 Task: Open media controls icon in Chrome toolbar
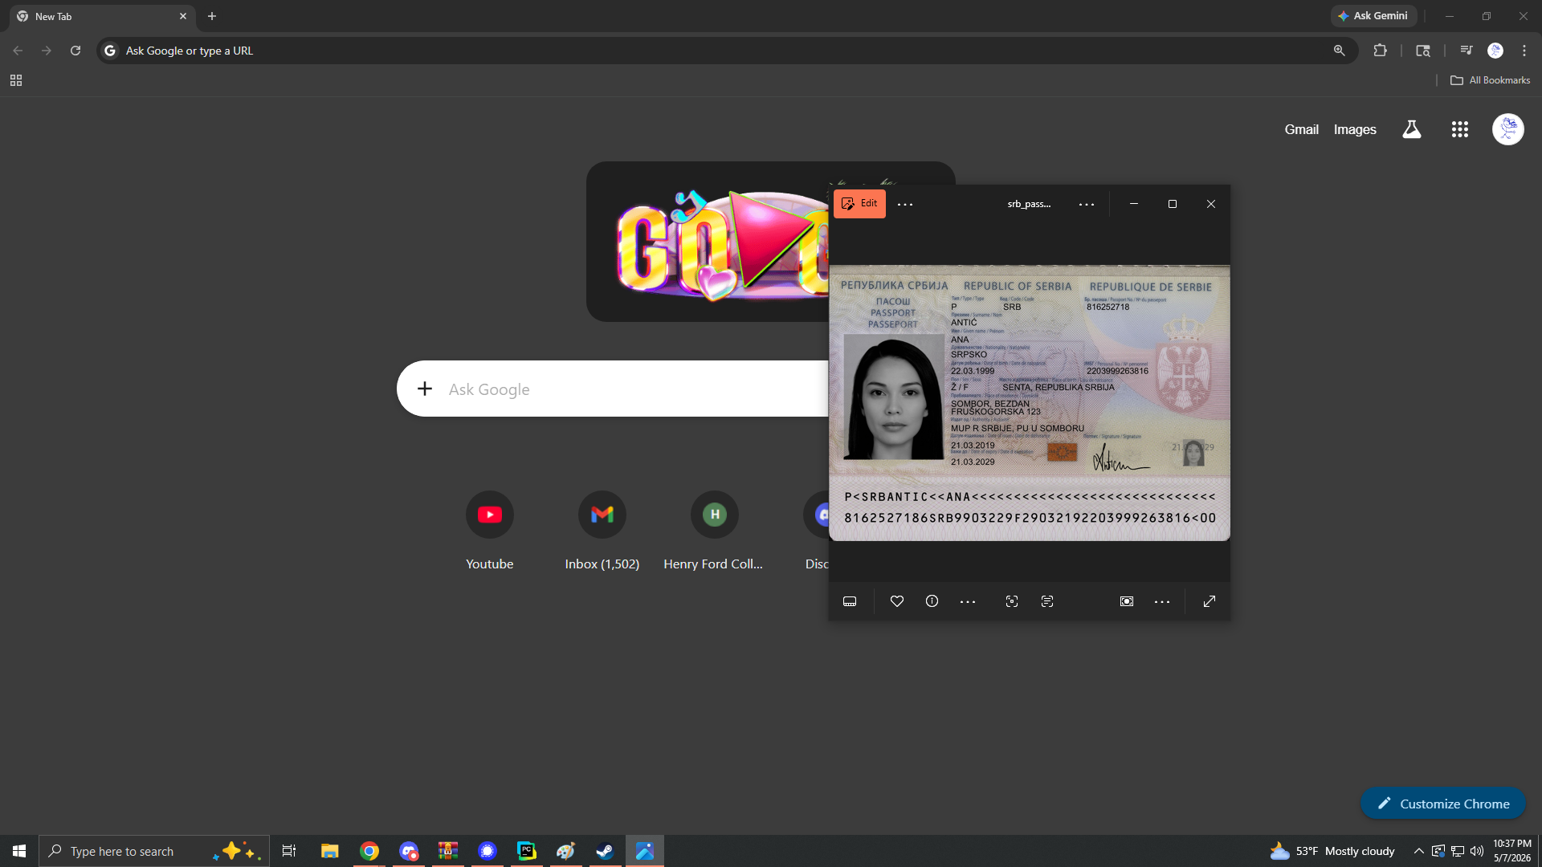(1467, 51)
